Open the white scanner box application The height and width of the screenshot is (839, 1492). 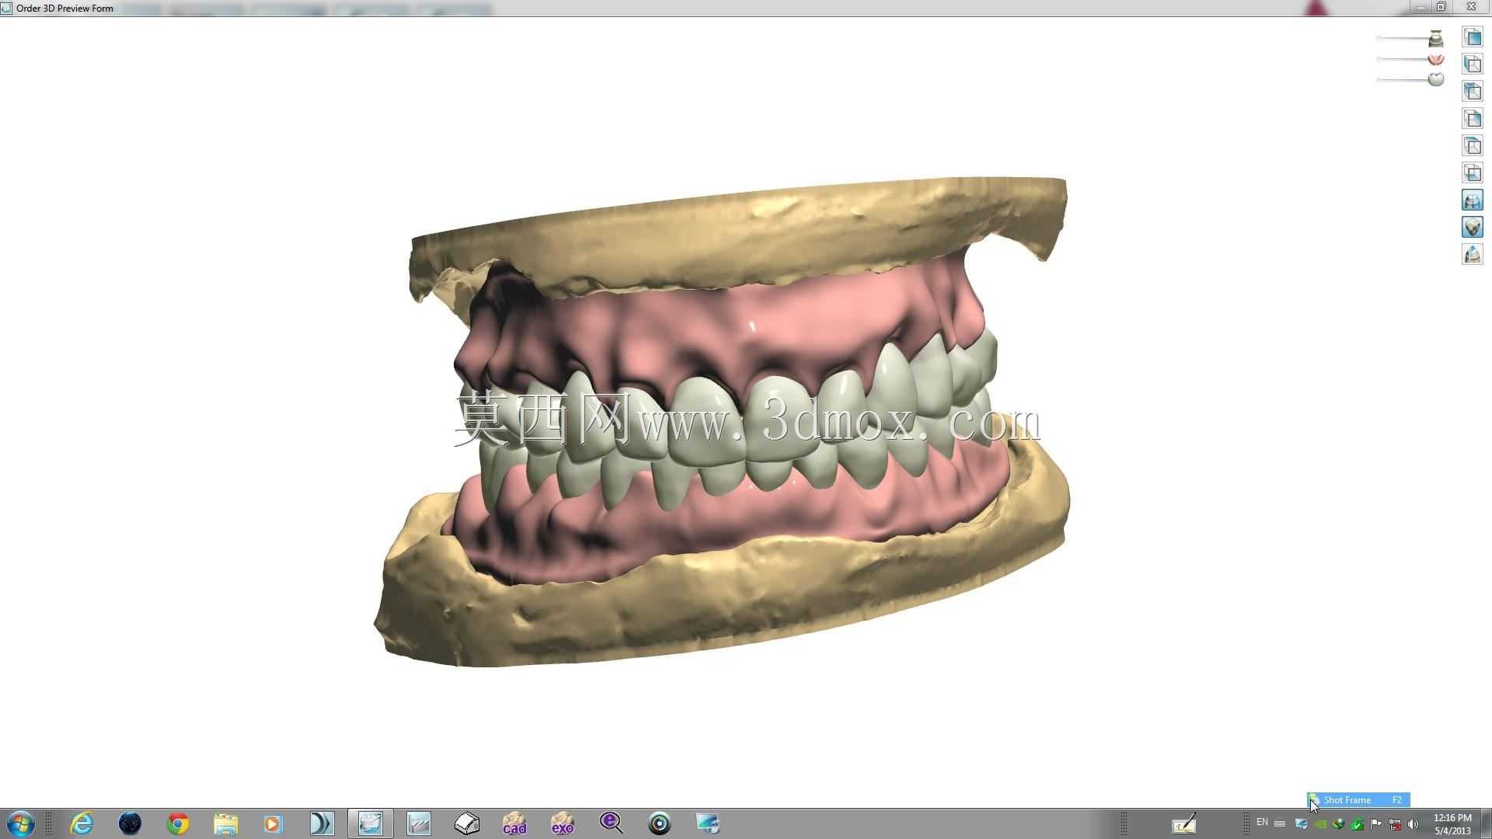pos(466,823)
